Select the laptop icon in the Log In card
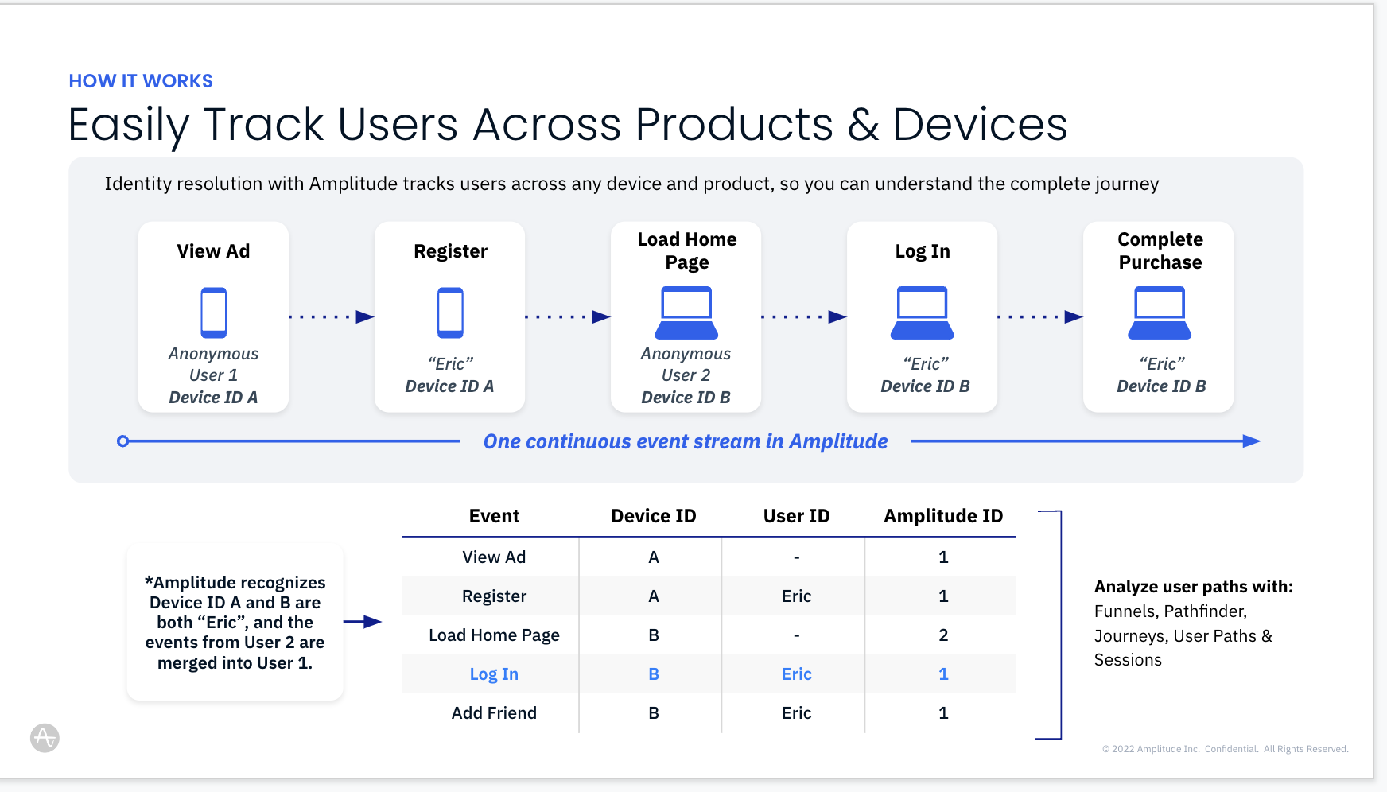This screenshot has height=792, width=1387. [923, 313]
